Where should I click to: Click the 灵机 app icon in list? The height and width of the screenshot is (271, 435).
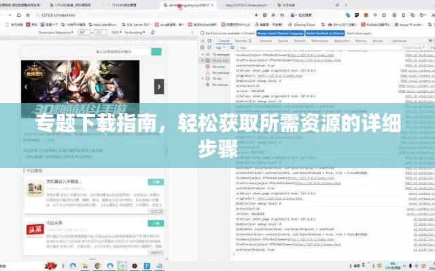(x=35, y=189)
